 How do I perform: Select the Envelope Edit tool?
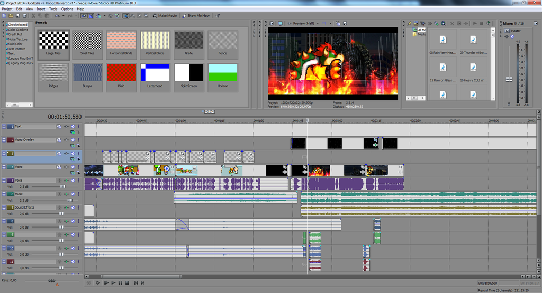tap(133, 15)
